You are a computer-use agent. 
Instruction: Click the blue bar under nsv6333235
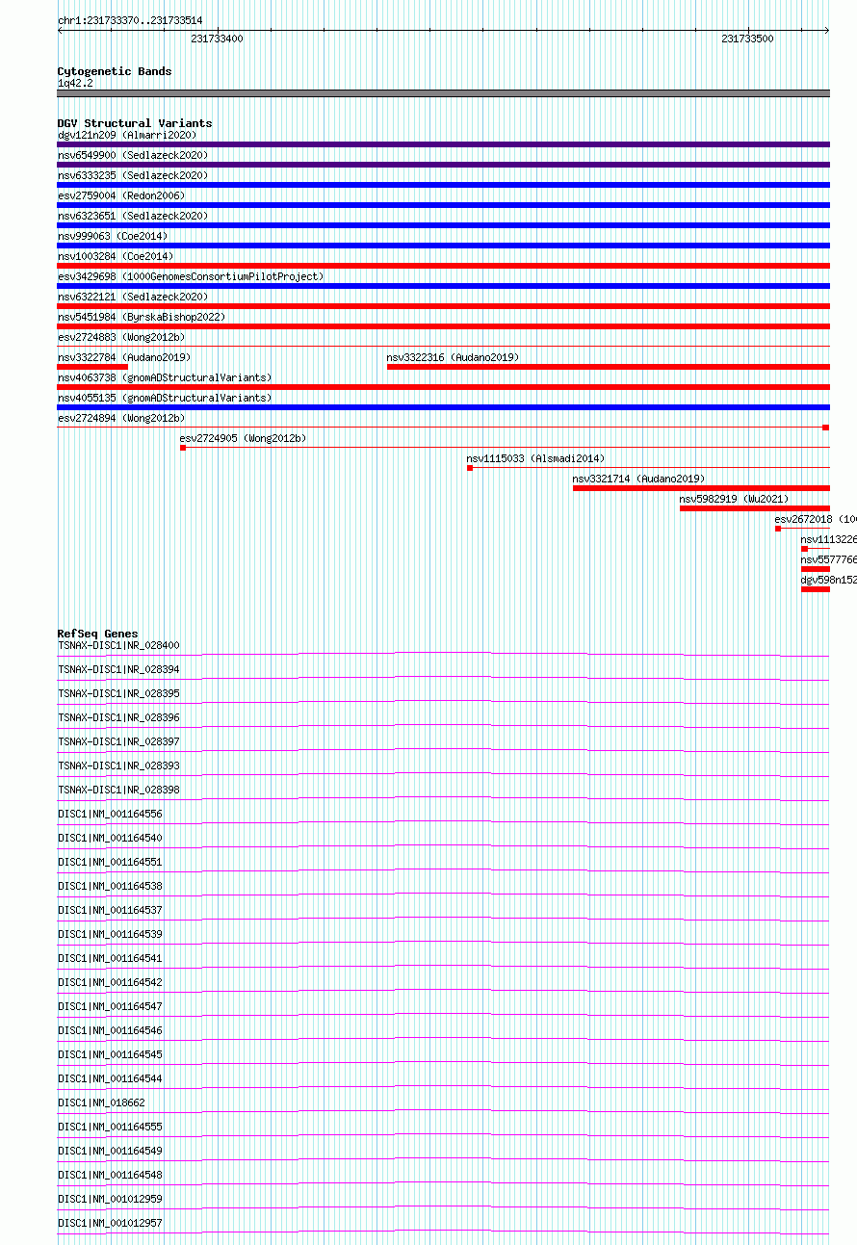click(444, 185)
